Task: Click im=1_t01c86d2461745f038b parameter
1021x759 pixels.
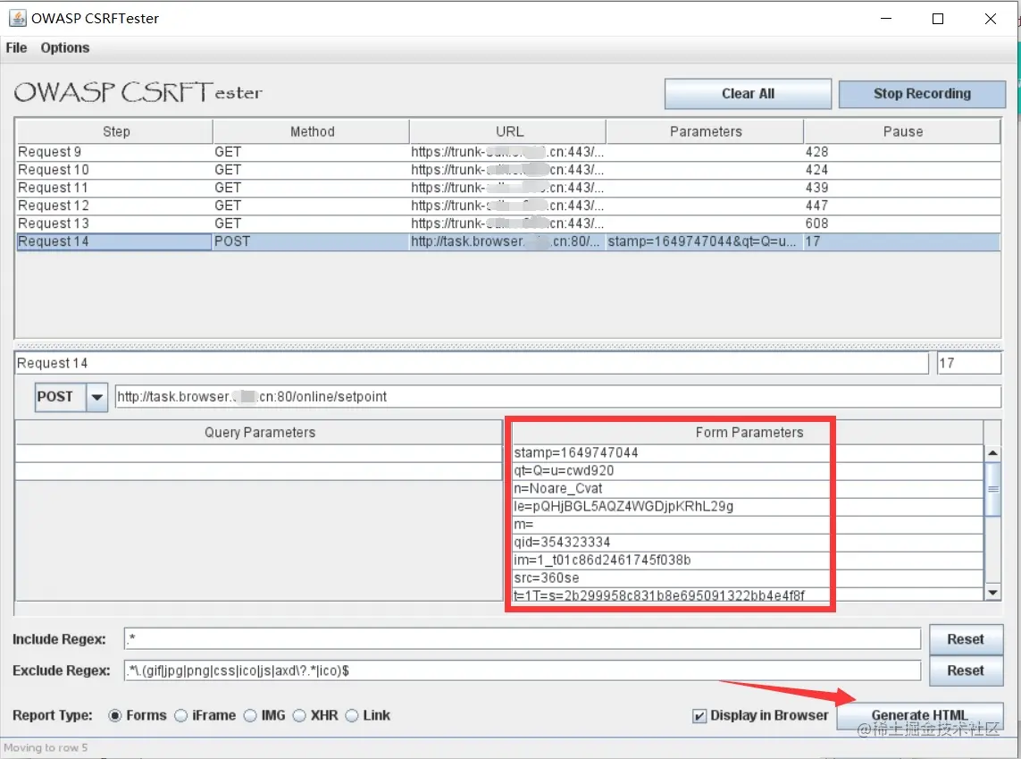Action: [748, 561]
